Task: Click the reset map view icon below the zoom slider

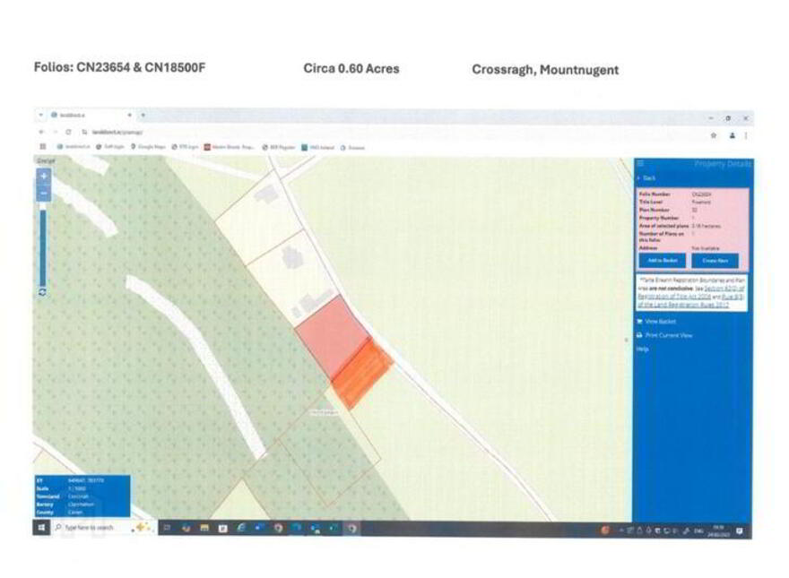Action: click(x=43, y=292)
